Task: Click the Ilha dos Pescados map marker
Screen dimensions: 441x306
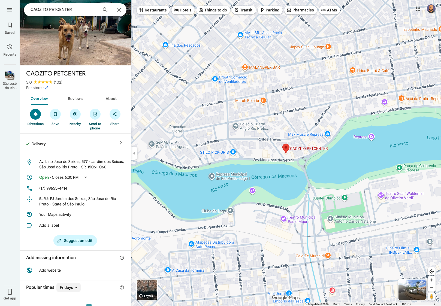Action: point(165,45)
